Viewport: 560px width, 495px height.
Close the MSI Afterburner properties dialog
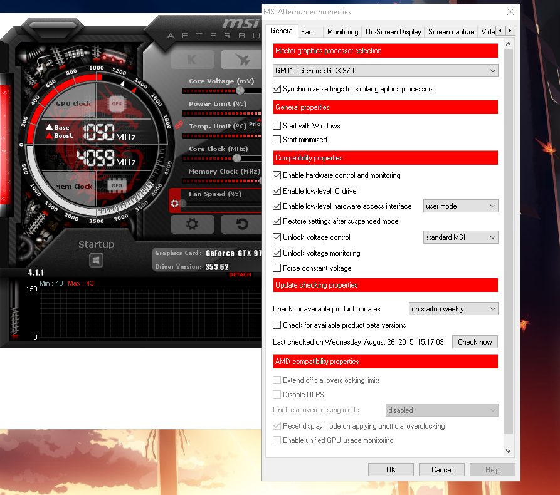click(x=510, y=12)
